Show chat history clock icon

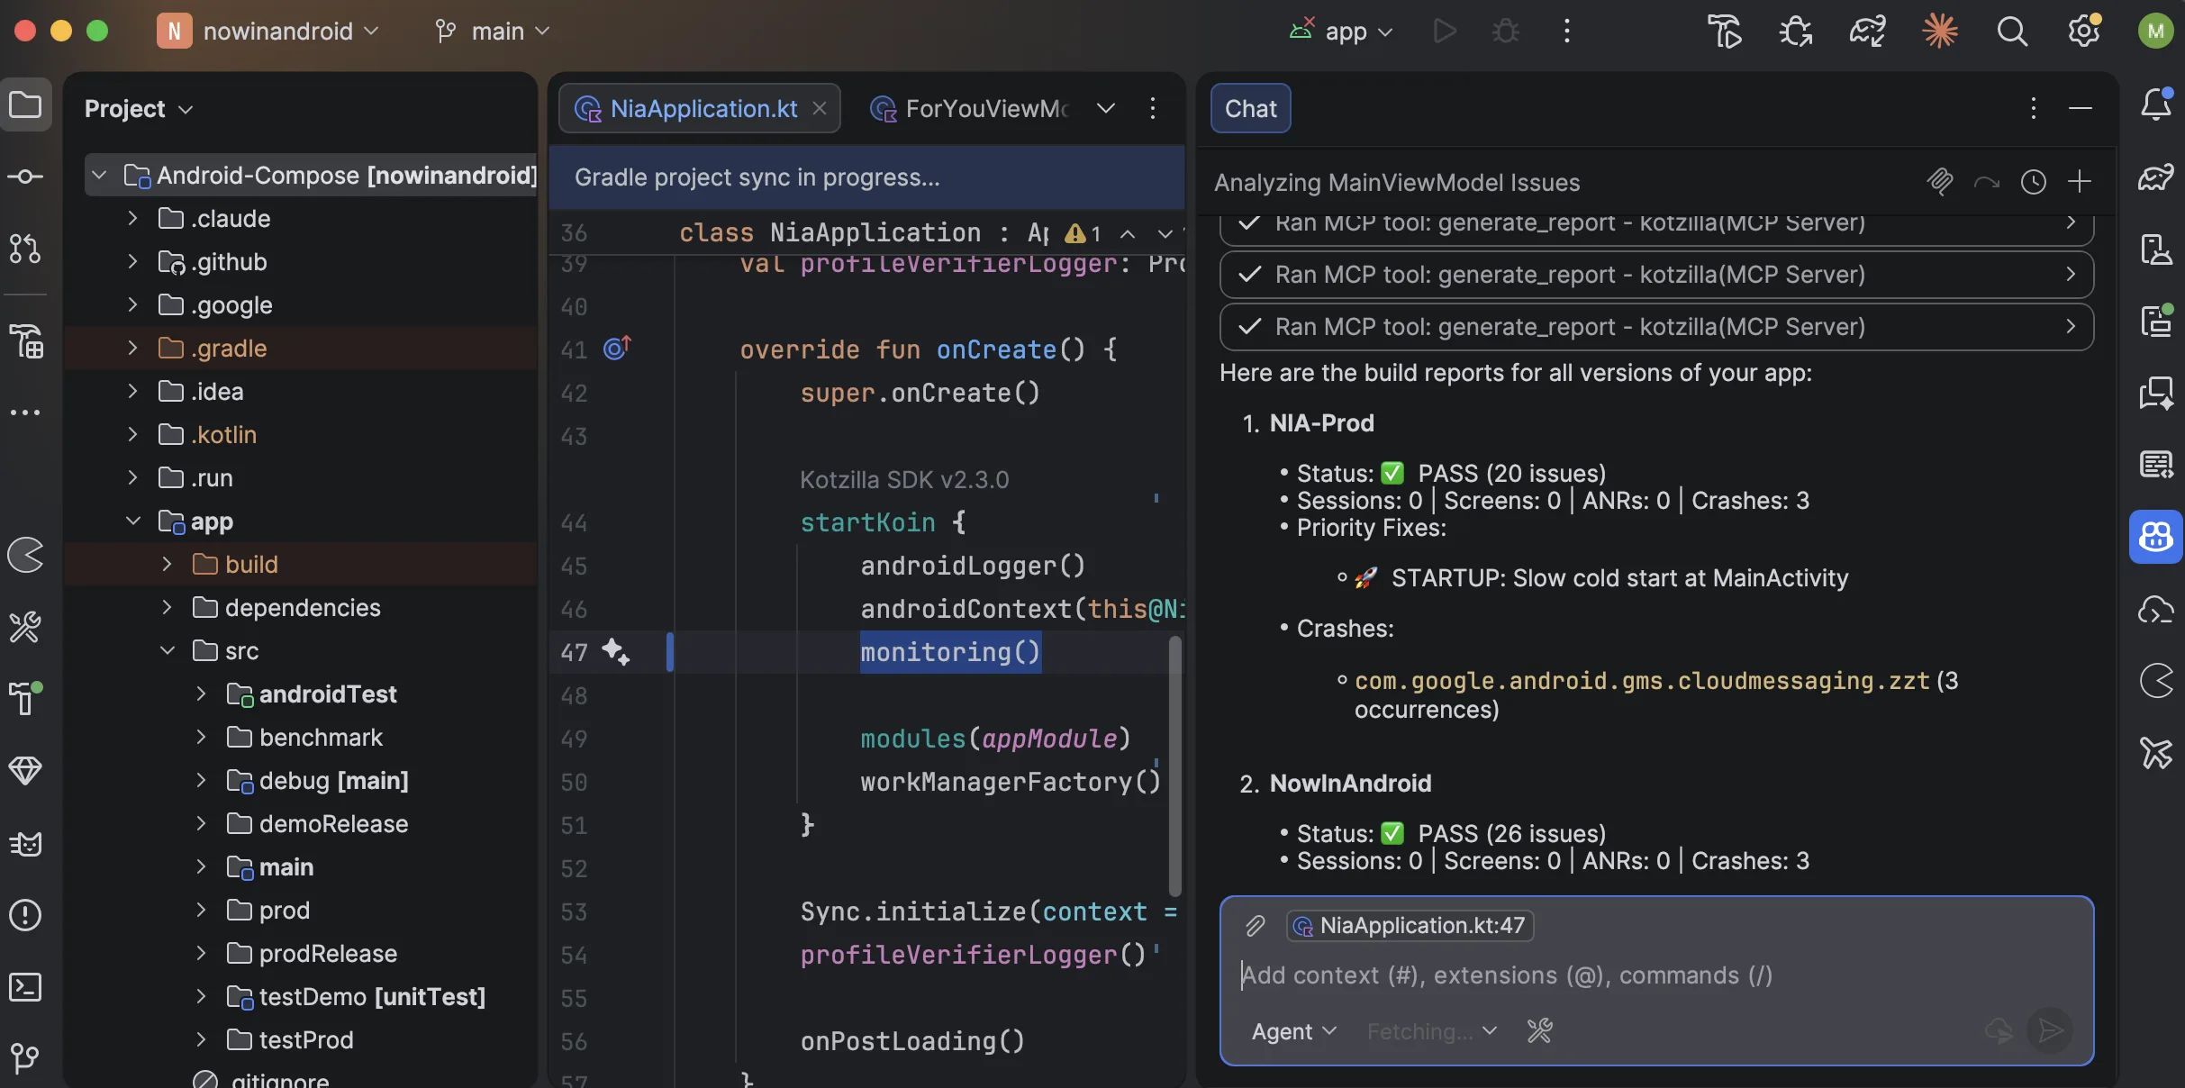(x=2034, y=182)
